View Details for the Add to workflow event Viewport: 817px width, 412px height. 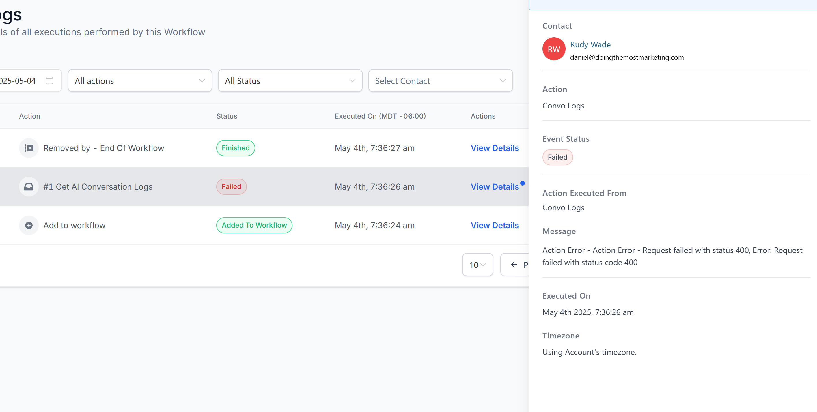tap(494, 225)
